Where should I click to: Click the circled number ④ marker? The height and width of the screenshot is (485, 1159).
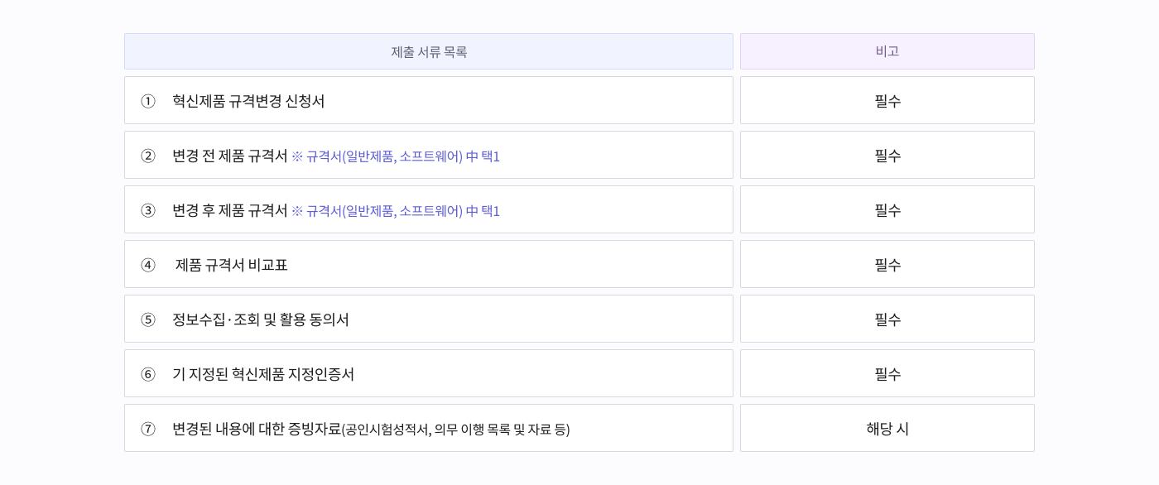pos(148,265)
